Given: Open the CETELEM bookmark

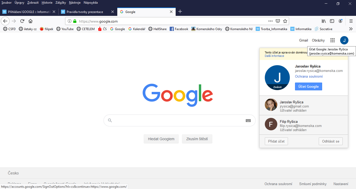Looking at the screenshot, I should click(86, 29).
